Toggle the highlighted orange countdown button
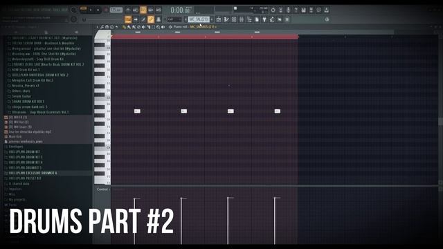The width and height of the screenshot is (443, 249). [x=143, y=10]
